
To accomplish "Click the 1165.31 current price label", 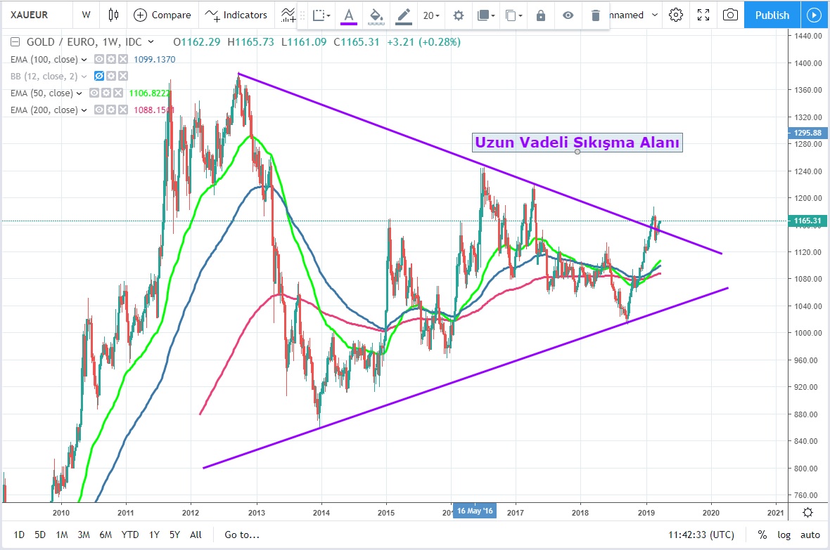I will (807, 221).
